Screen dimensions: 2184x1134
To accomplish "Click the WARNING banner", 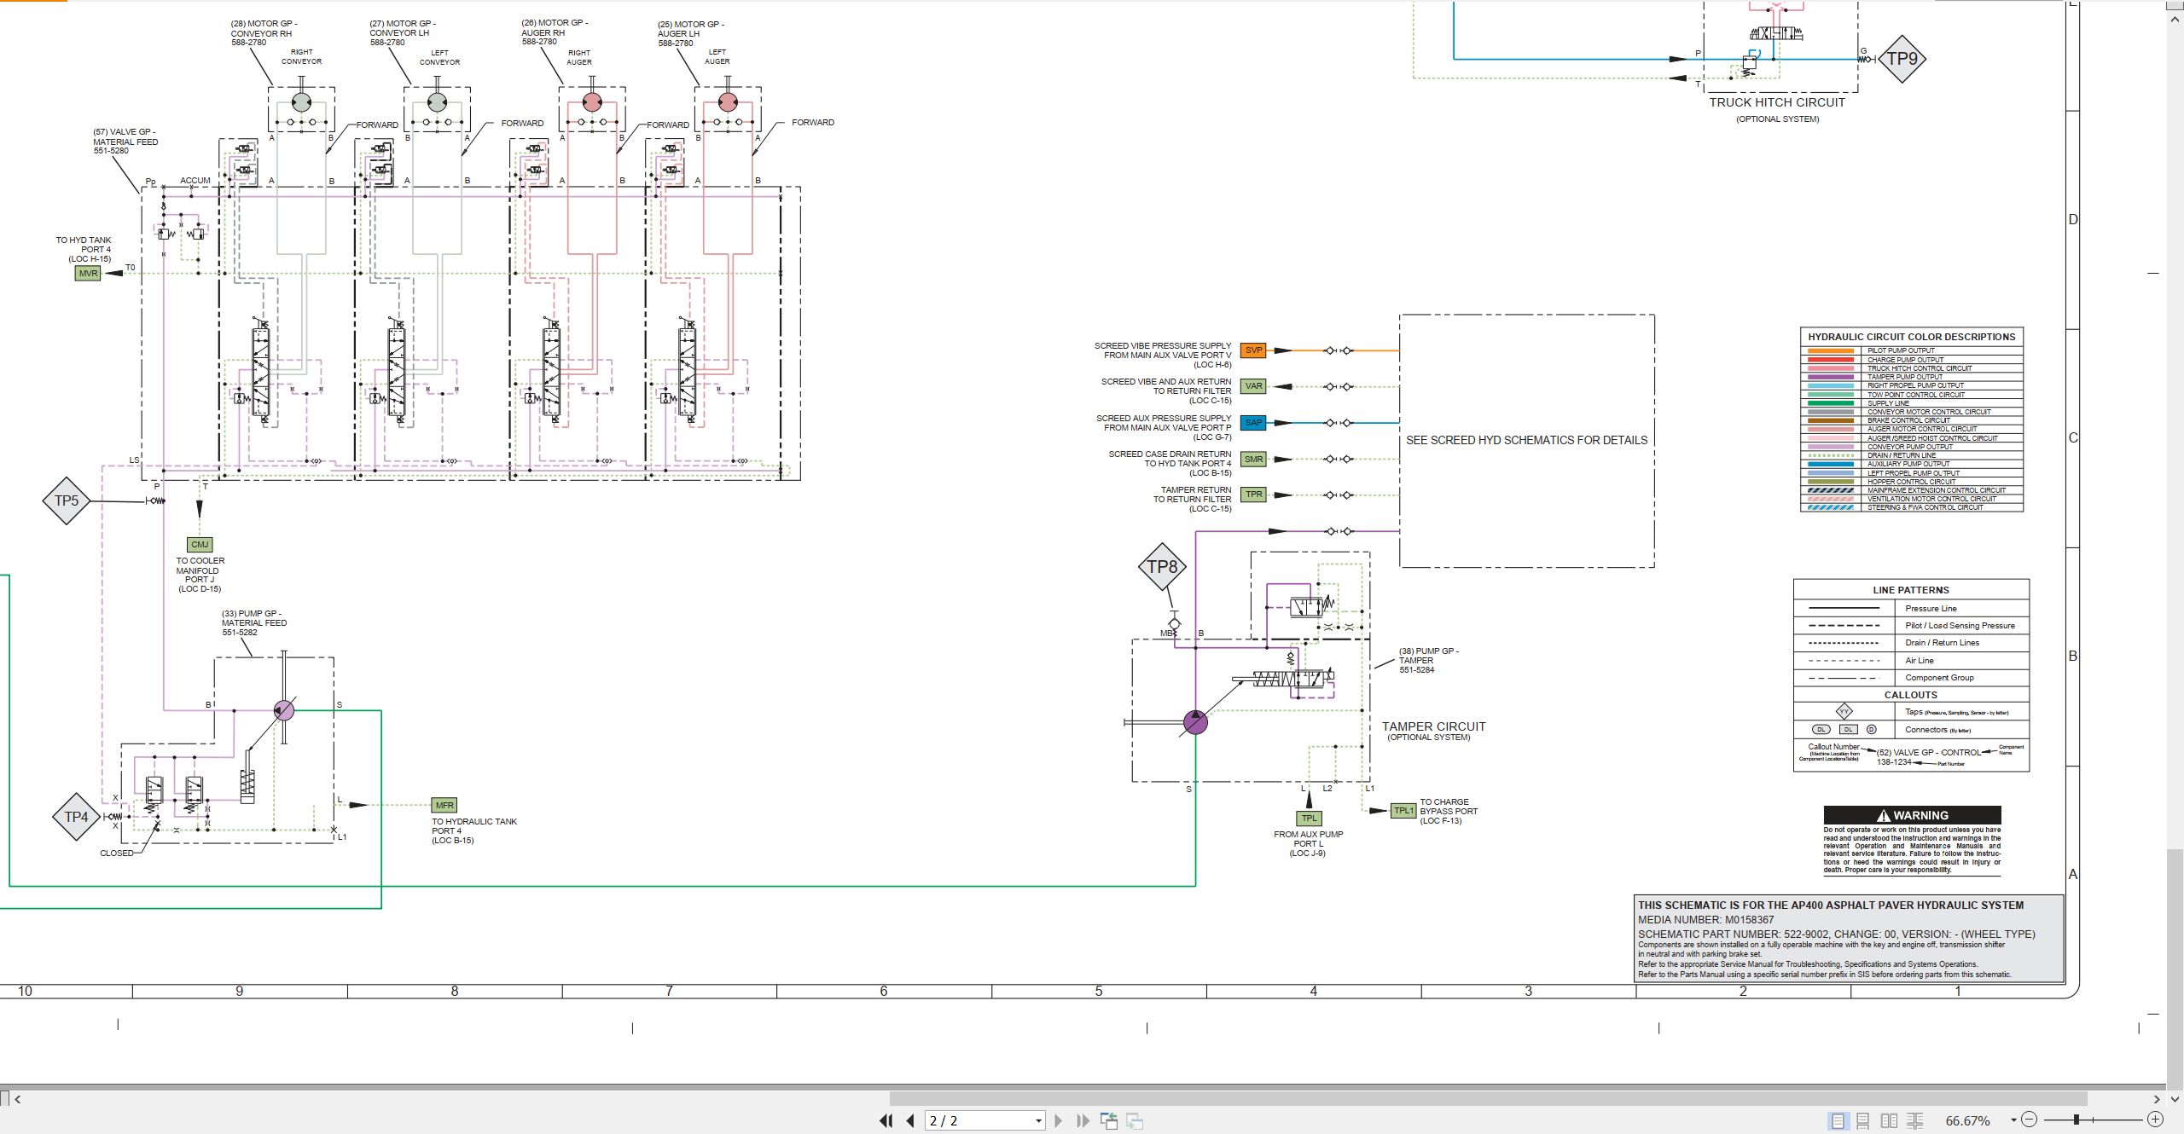I will pyautogui.click(x=1912, y=815).
